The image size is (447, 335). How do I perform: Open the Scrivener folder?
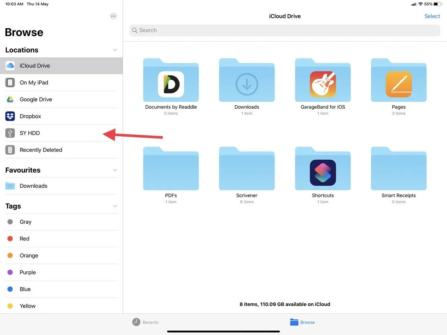[x=247, y=169]
